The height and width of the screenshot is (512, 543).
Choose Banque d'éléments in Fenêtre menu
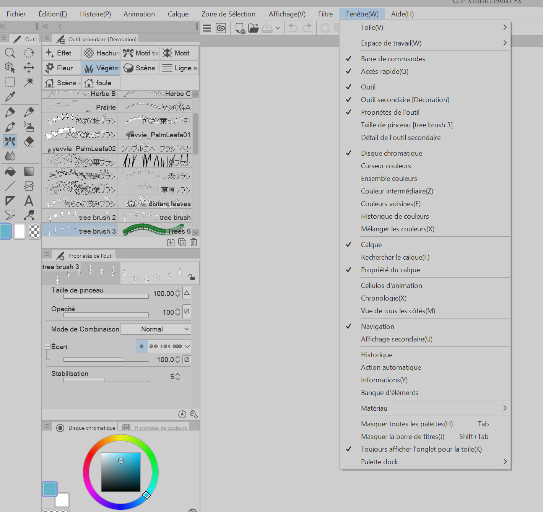[425, 393]
